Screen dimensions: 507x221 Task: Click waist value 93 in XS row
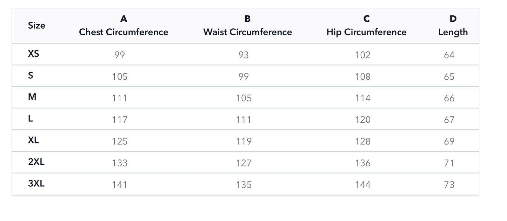(x=244, y=55)
